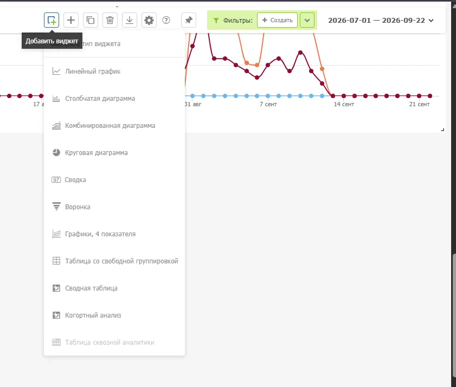
Task: Click the Воронка funnel icon
Action: 56,207
